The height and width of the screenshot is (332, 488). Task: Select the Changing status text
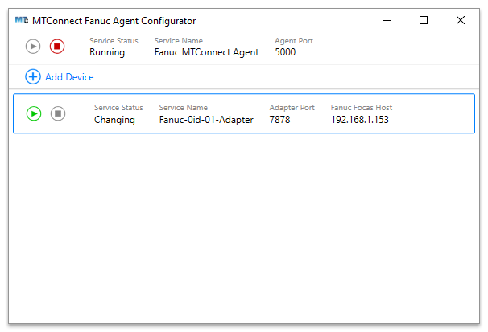114,120
